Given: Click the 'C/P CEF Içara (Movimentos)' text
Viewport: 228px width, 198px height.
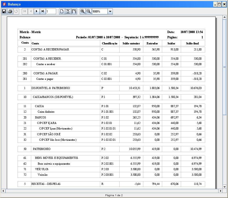Looking at the screenshot, I should pyautogui.click(x=56, y=129).
